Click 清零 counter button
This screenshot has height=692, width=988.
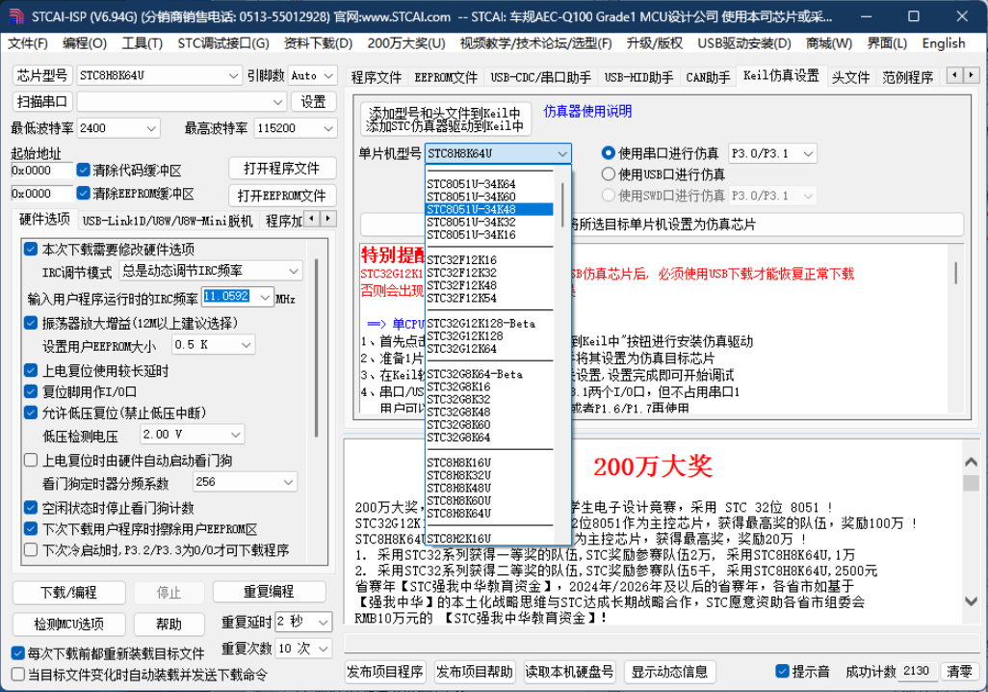tap(959, 671)
